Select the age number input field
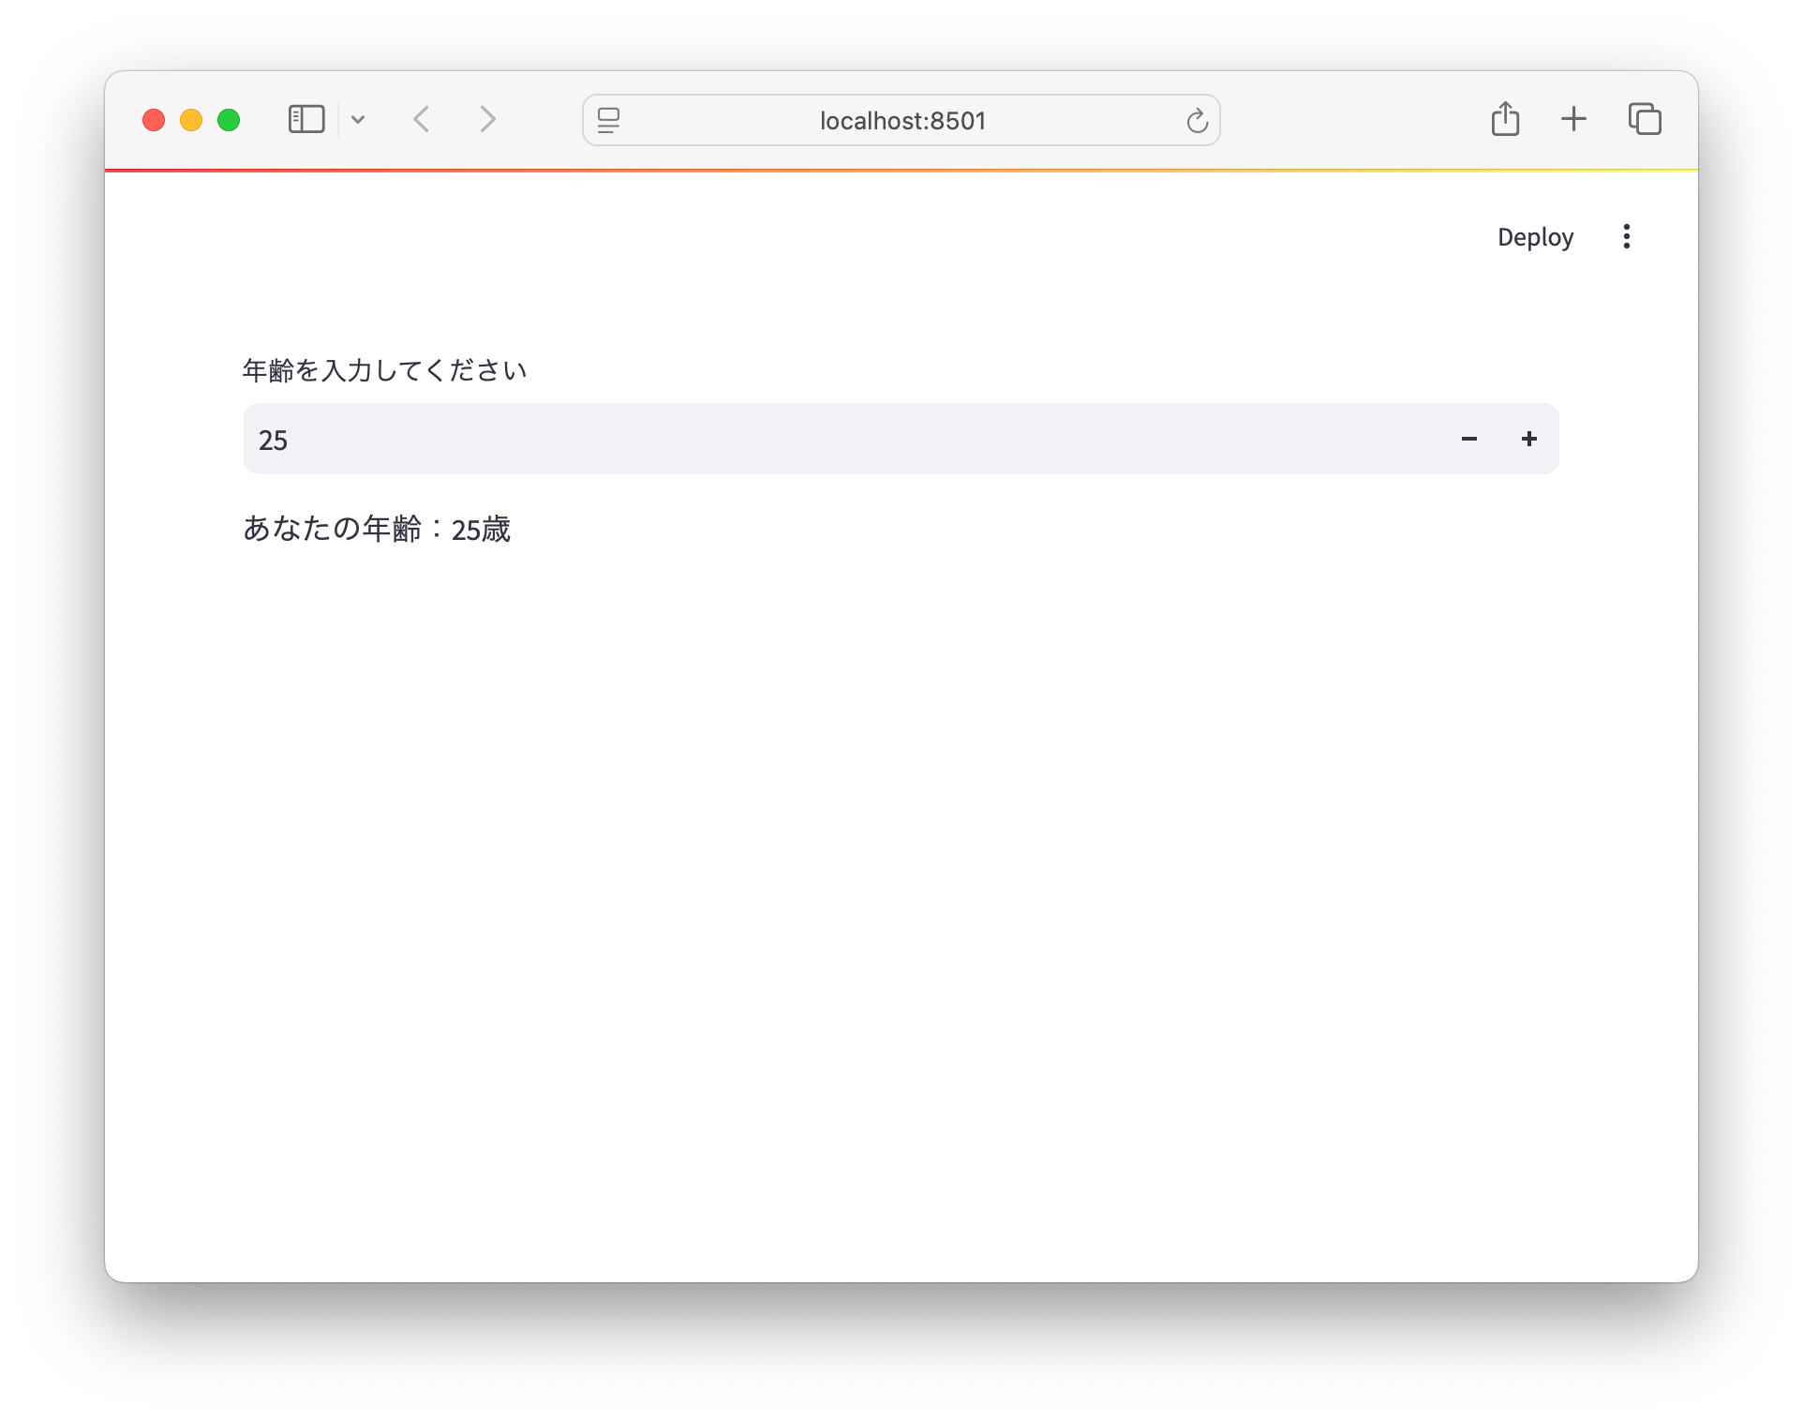 click(x=656, y=439)
